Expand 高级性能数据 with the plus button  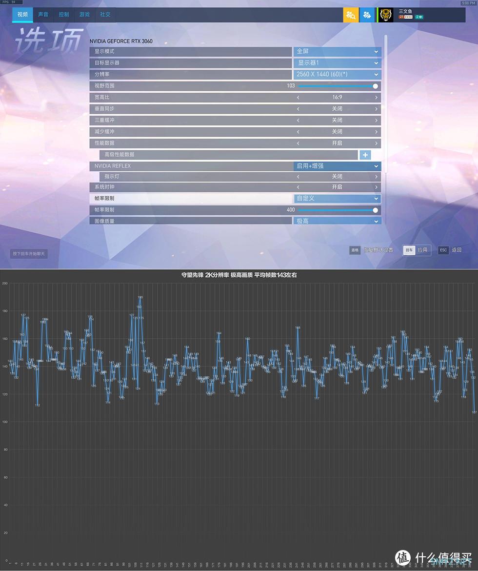(x=365, y=155)
